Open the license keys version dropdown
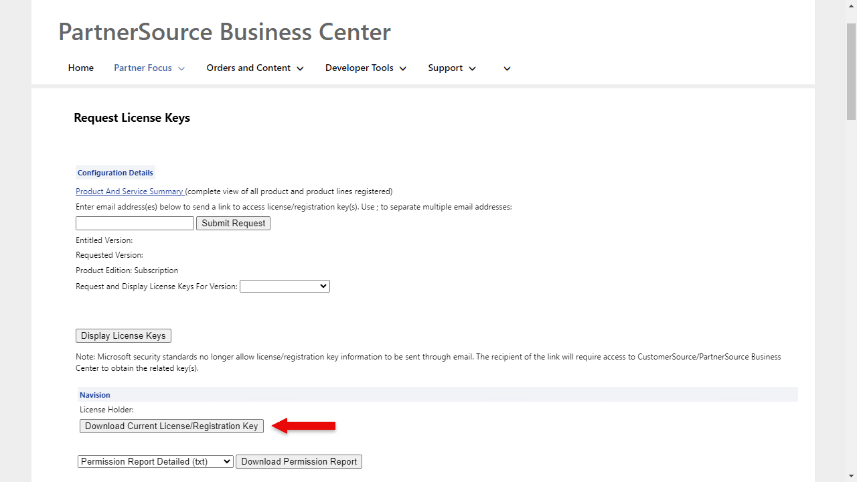This screenshot has height=482, width=857. point(285,286)
